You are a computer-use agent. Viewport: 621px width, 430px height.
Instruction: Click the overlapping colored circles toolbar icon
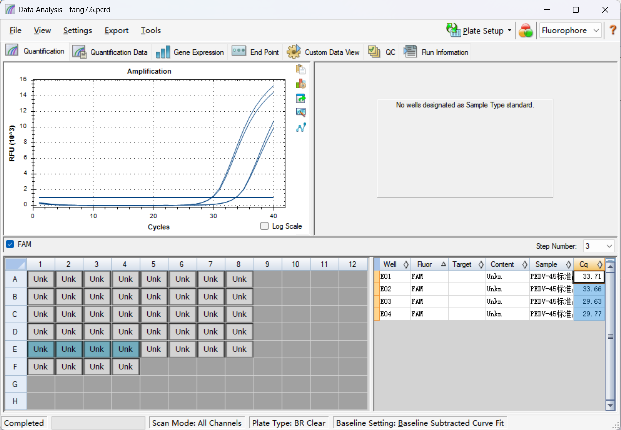(x=525, y=30)
